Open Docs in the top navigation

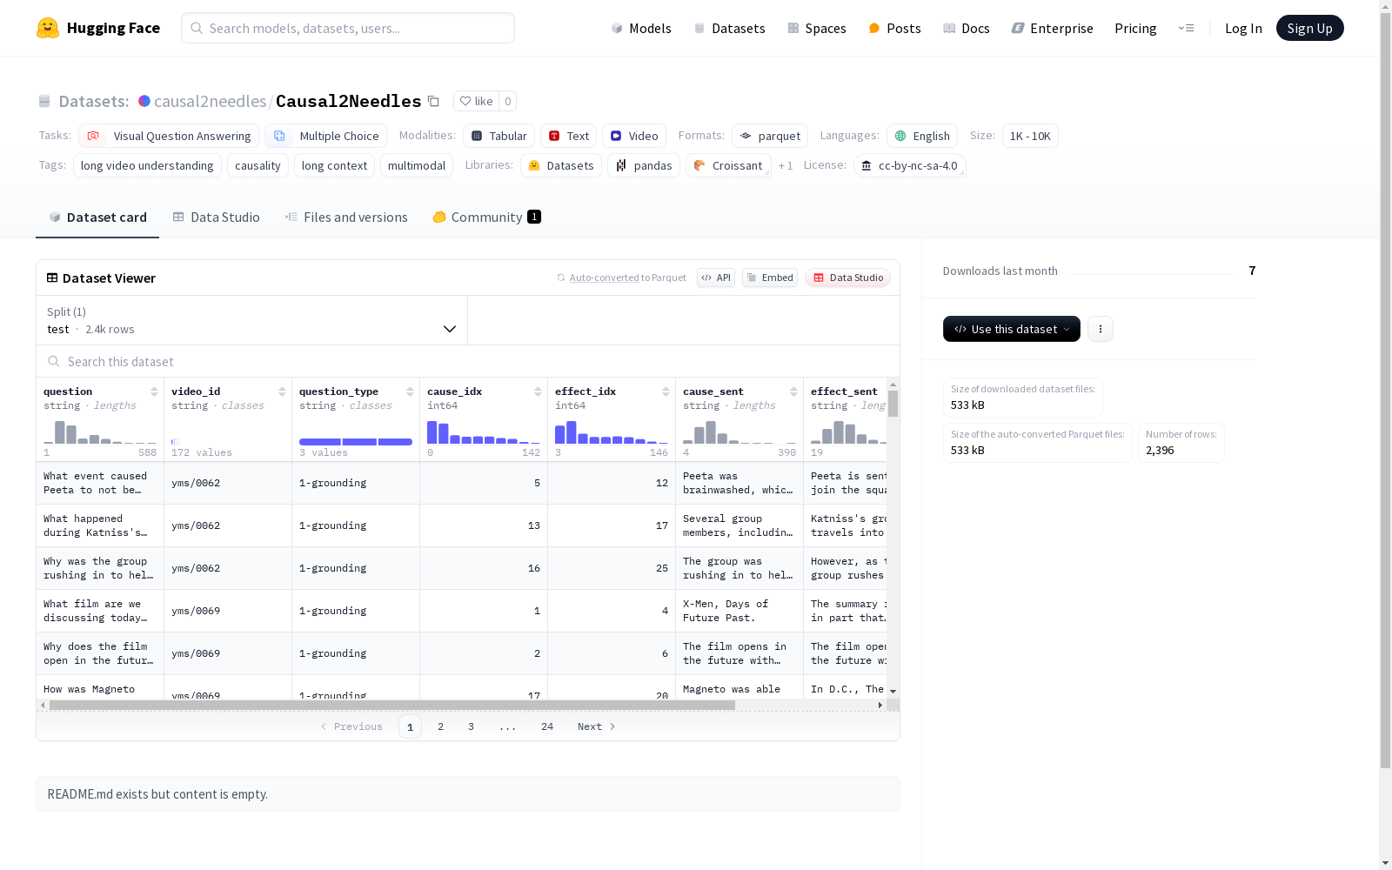pyautogui.click(x=967, y=28)
